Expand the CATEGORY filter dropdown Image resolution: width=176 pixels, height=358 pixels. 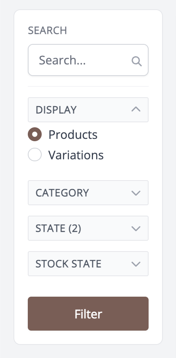(x=88, y=193)
